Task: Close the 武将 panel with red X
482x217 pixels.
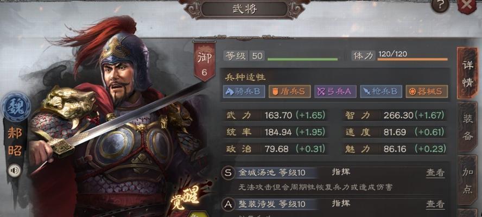Action: tap(467, 5)
